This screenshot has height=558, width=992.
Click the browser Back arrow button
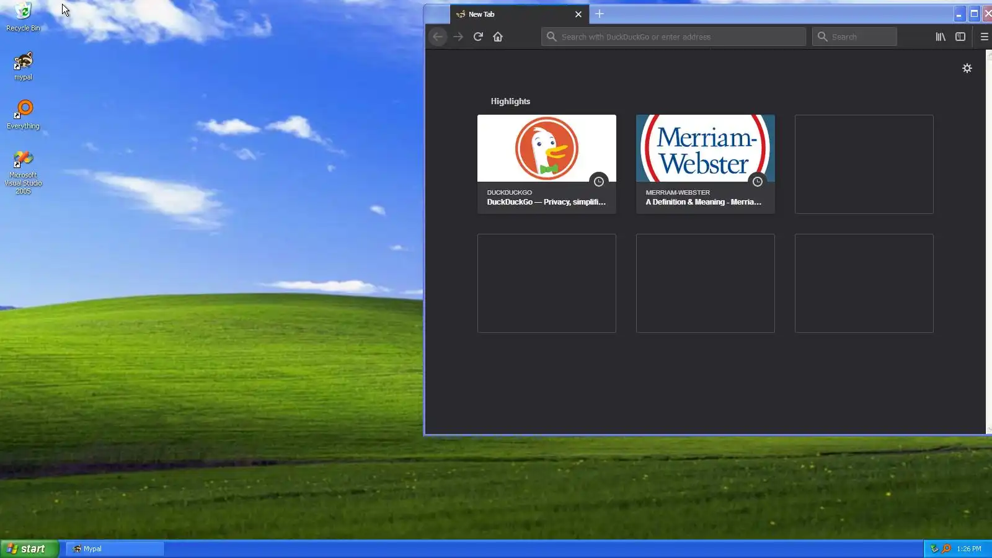coord(438,37)
